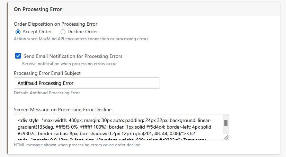Screen dimensions: 286x157
Task: Click 'Screen Message on Processing Error Decline' label
Action: point(63,110)
